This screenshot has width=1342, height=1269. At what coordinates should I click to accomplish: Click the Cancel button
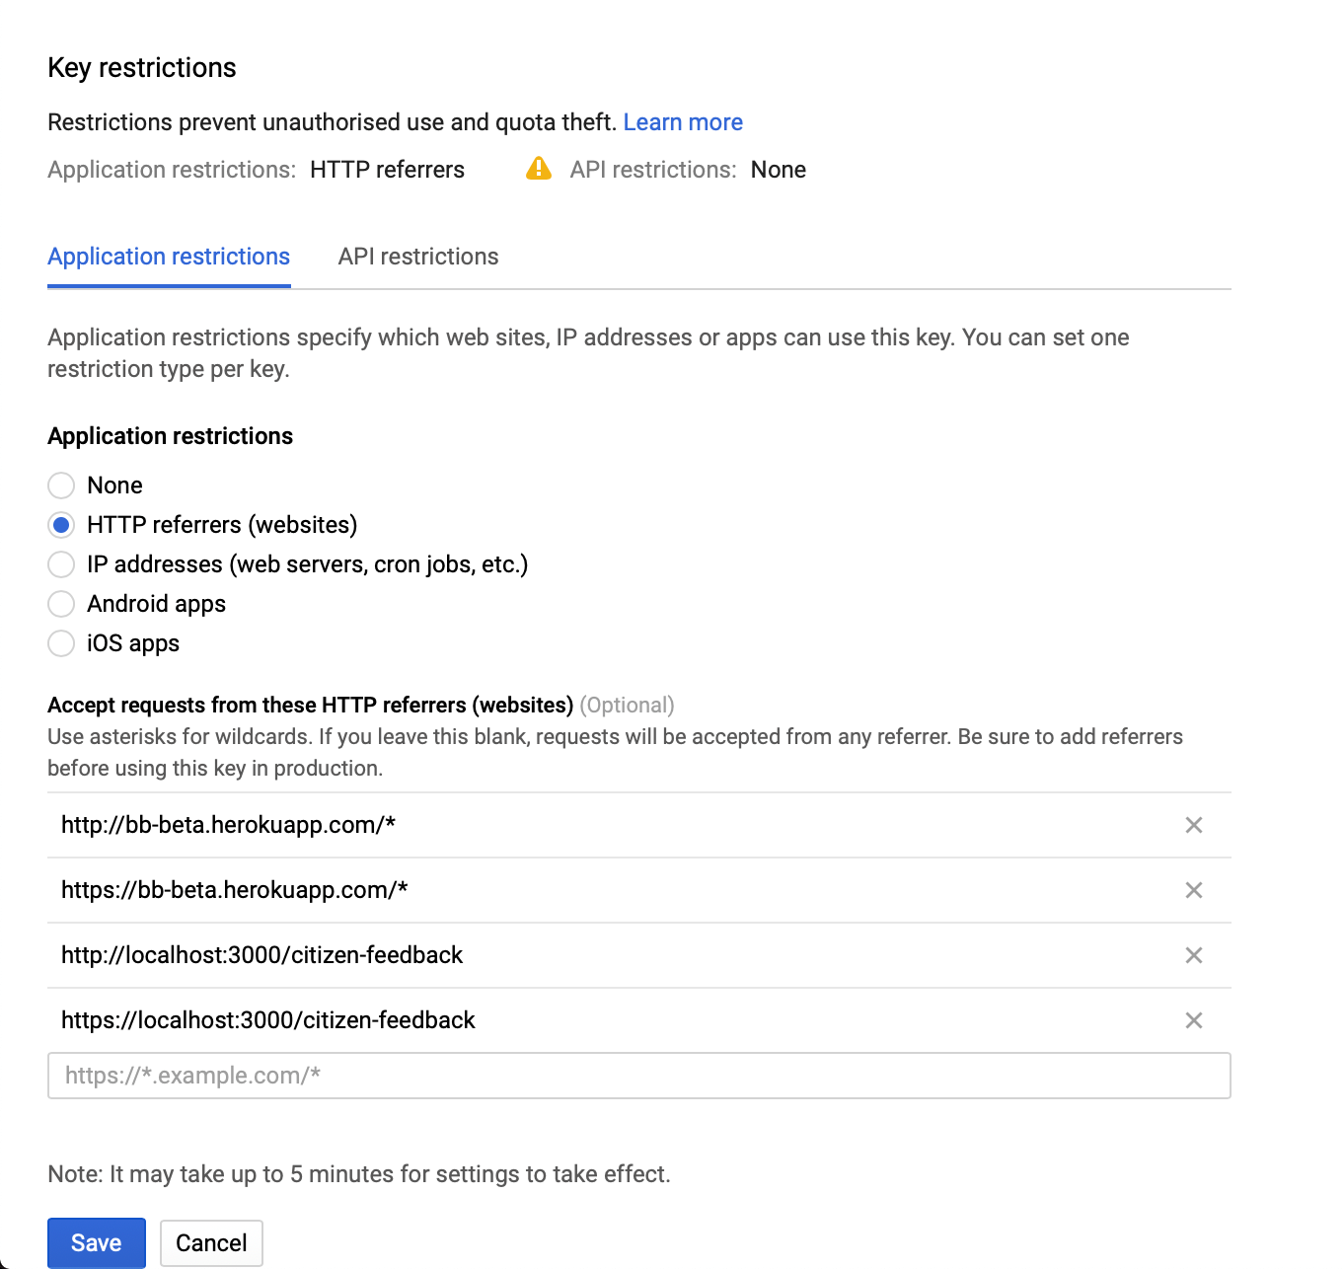tap(211, 1242)
